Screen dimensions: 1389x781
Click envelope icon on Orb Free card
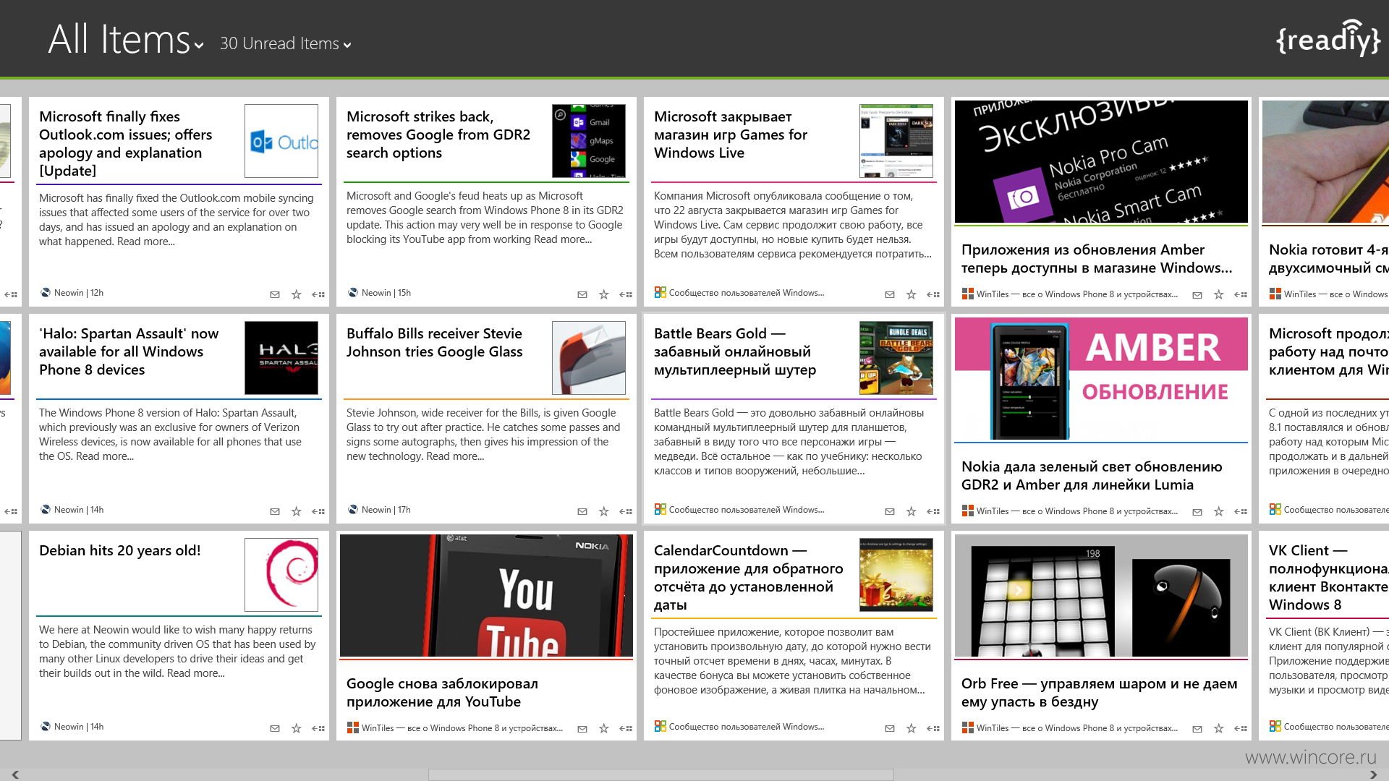(x=1197, y=728)
